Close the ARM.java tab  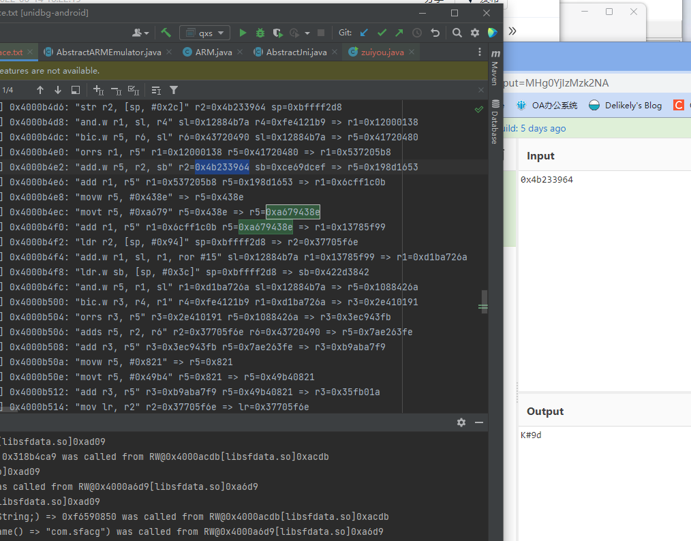240,52
